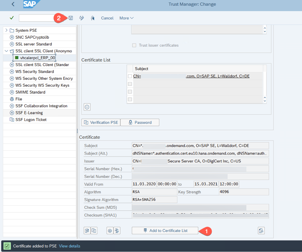Select the SMIME Standard node

click(x=30, y=92)
